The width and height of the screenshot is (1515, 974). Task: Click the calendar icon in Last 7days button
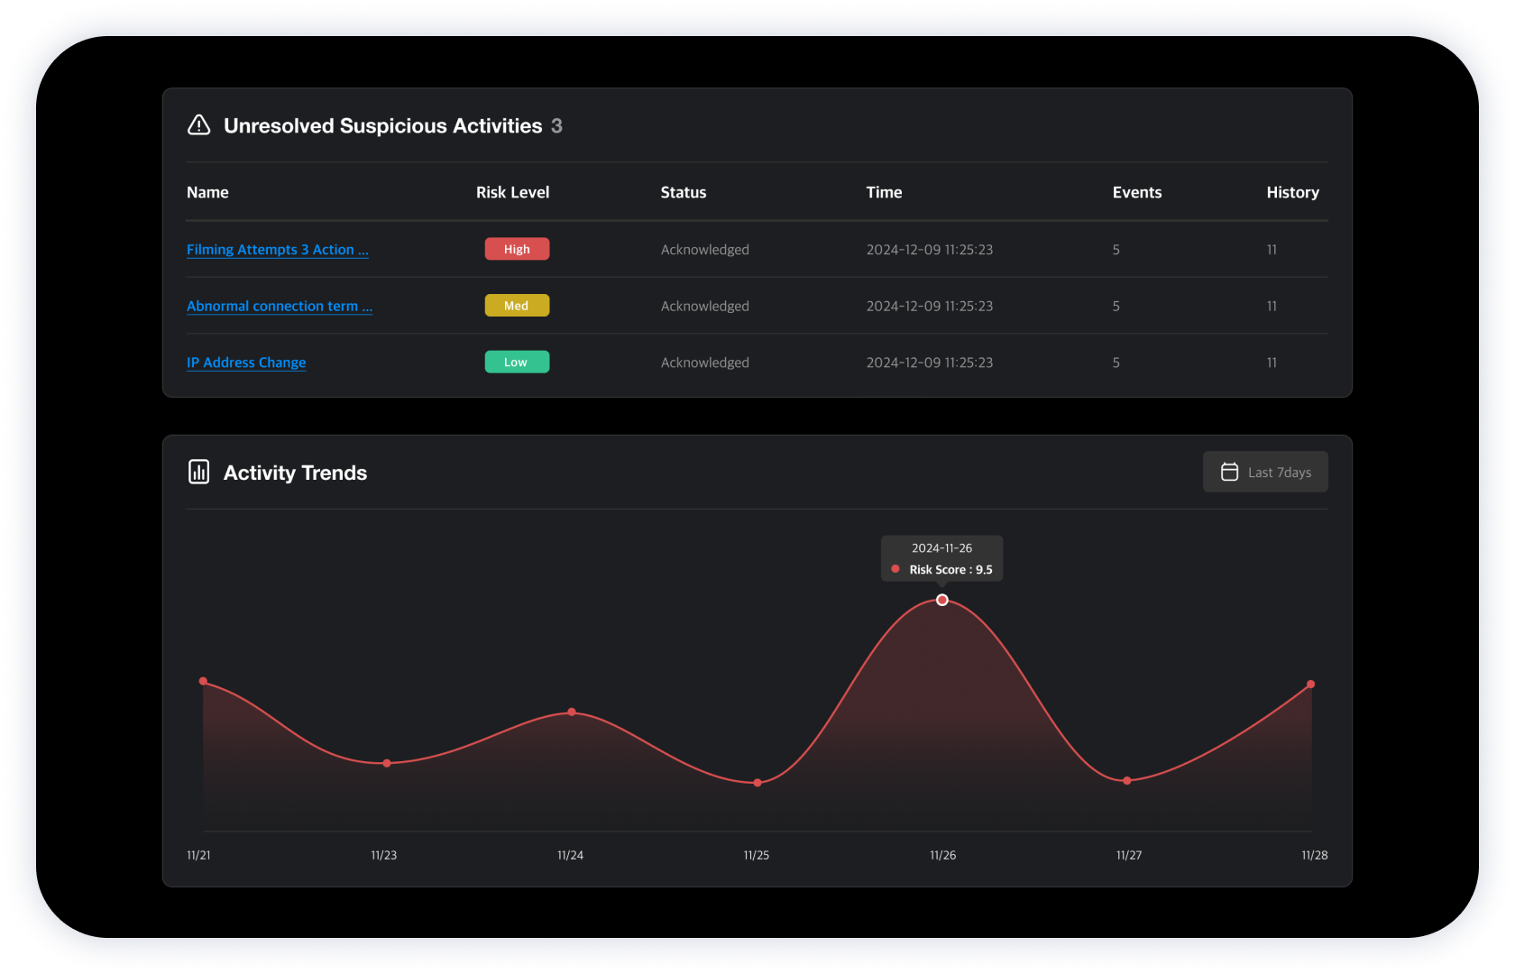click(1229, 472)
